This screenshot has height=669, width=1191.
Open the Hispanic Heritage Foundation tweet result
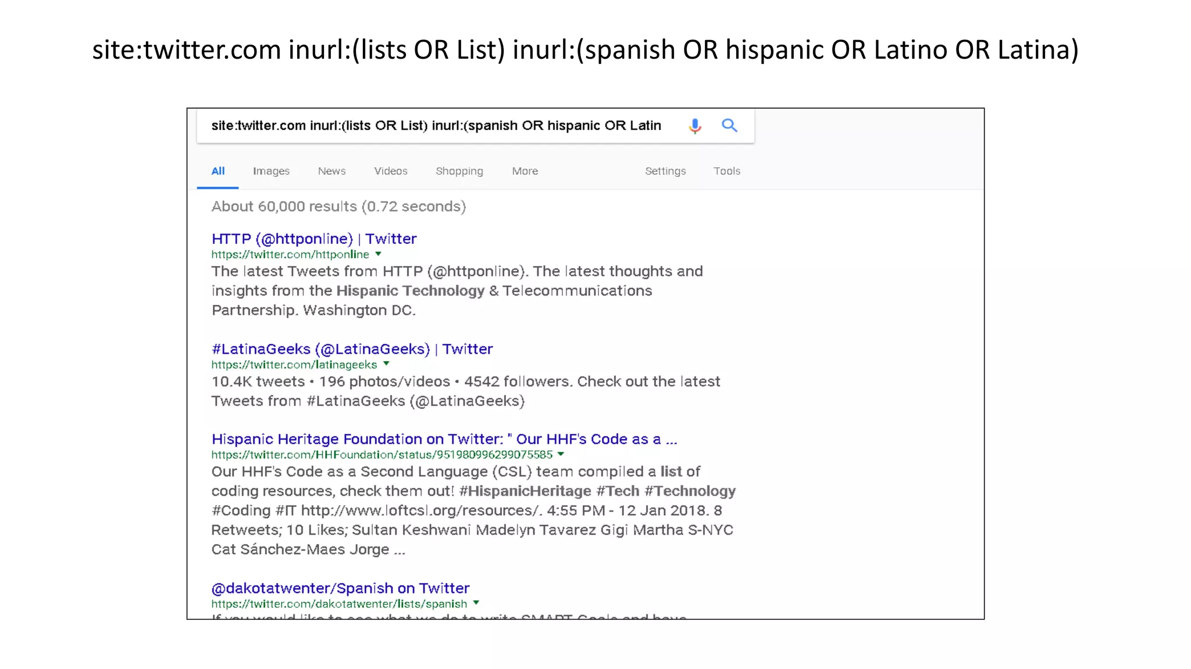[444, 439]
